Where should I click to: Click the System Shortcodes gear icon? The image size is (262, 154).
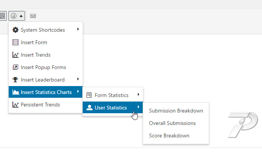pyautogui.click(x=15, y=30)
